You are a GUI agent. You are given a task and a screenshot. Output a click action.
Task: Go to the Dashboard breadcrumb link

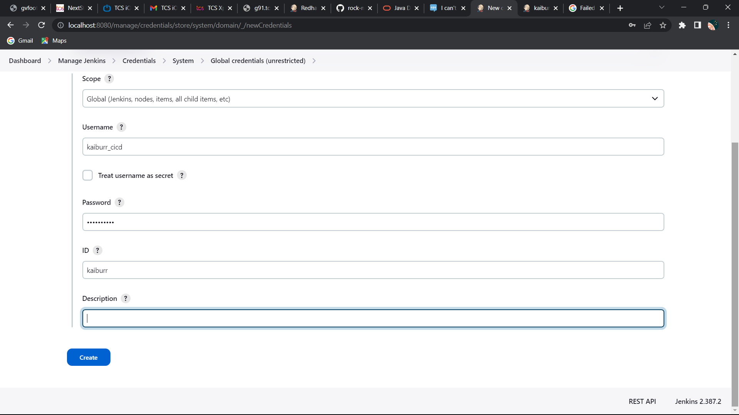pos(25,60)
